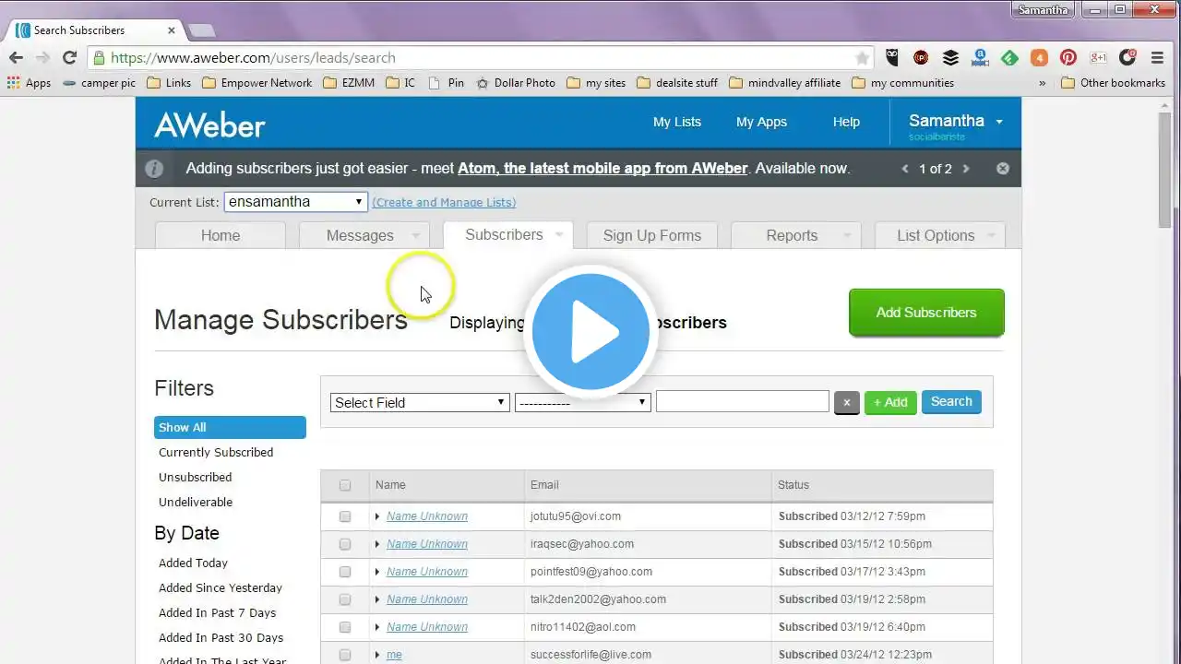Check the box for jotutu95@ovi.com

tap(345, 516)
